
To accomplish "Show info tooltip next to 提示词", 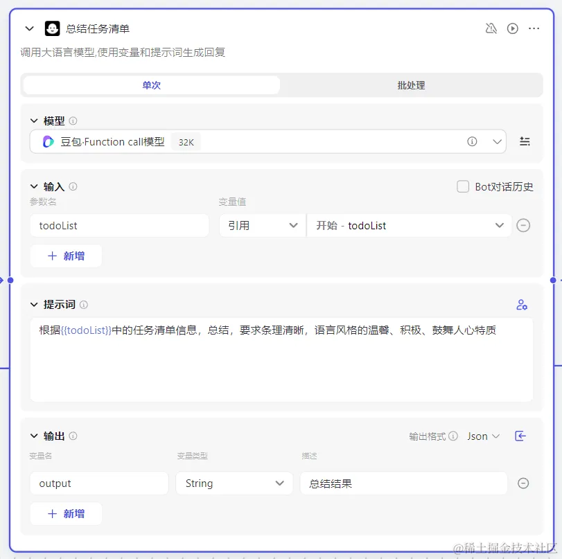I will click(84, 305).
